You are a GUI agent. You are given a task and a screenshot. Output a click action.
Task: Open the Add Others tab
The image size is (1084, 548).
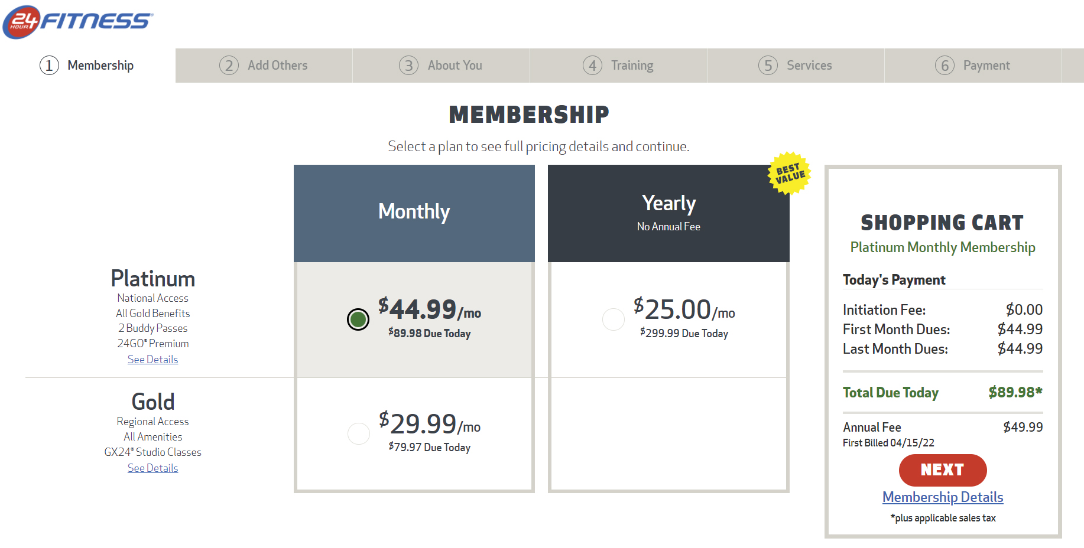tap(264, 66)
